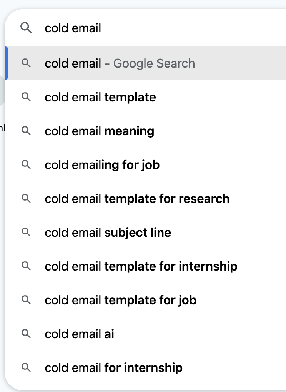Choose "cold email template for research" suggestion
This screenshot has height=392, width=286.
137,199
